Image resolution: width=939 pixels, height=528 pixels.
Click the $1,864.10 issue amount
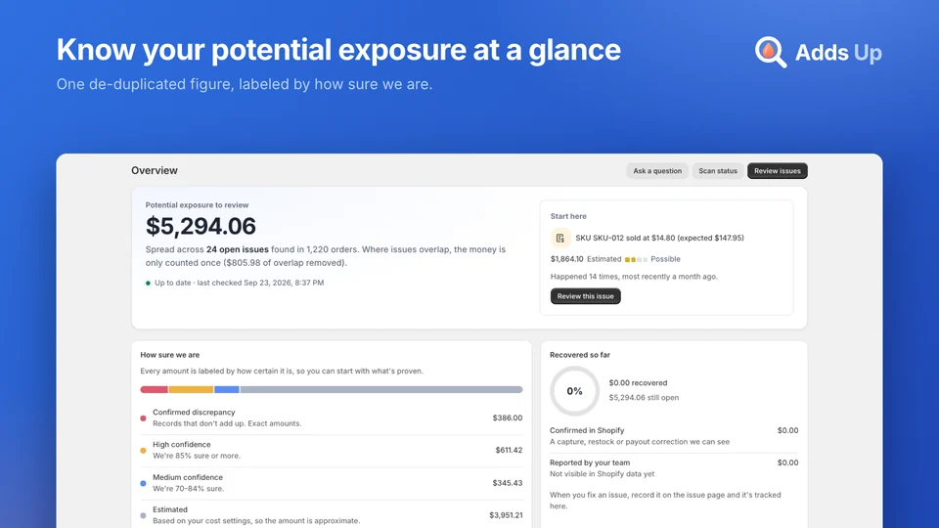click(x=566, y=259)
